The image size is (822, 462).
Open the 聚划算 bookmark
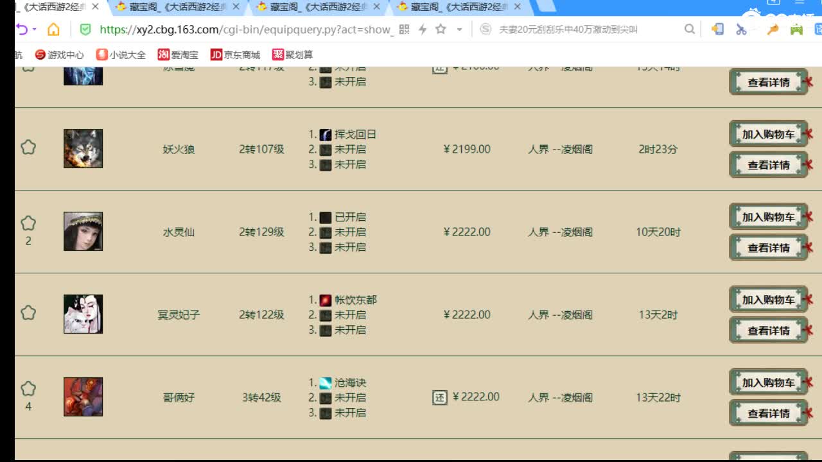click(x=292, y=55)
